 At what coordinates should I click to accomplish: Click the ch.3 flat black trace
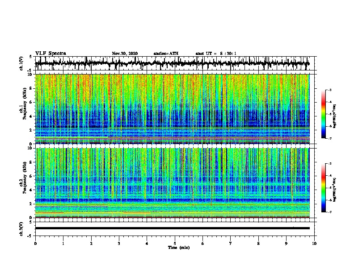point(172,228)
